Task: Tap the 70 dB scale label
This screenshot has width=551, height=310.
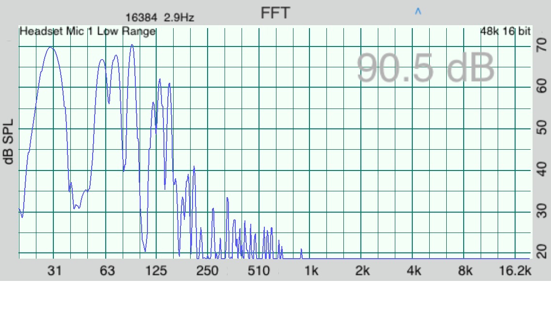Action: click(x=542, y=45)
